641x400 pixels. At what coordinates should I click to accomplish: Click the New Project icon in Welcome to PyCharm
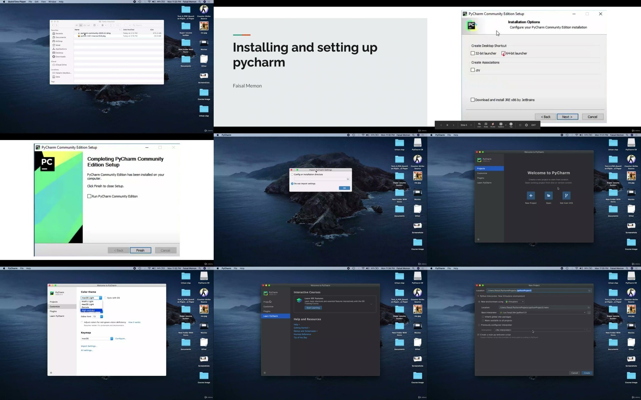(531, 196)
